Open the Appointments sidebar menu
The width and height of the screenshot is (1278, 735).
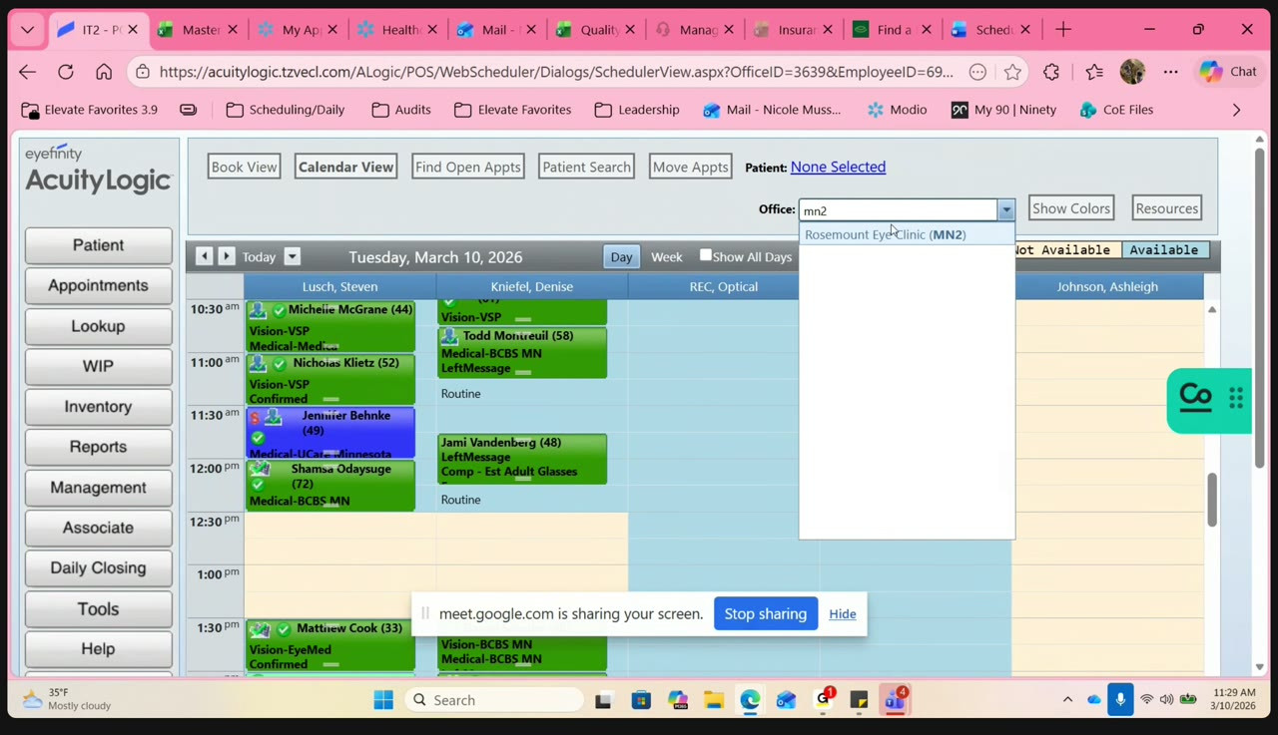(x=98, y=285)
